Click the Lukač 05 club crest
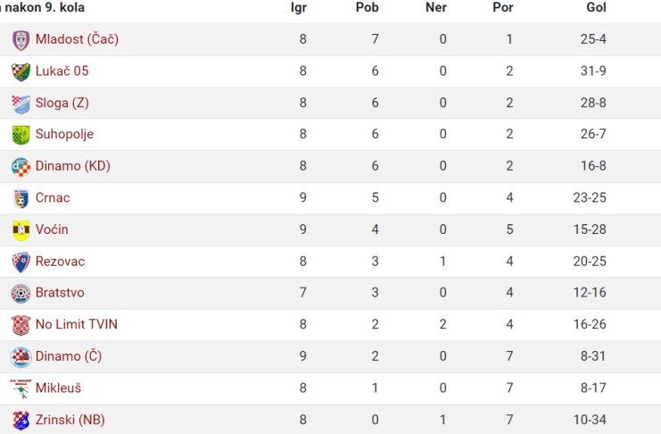This screenshot has height=434, width=661. tap(21, 71)
